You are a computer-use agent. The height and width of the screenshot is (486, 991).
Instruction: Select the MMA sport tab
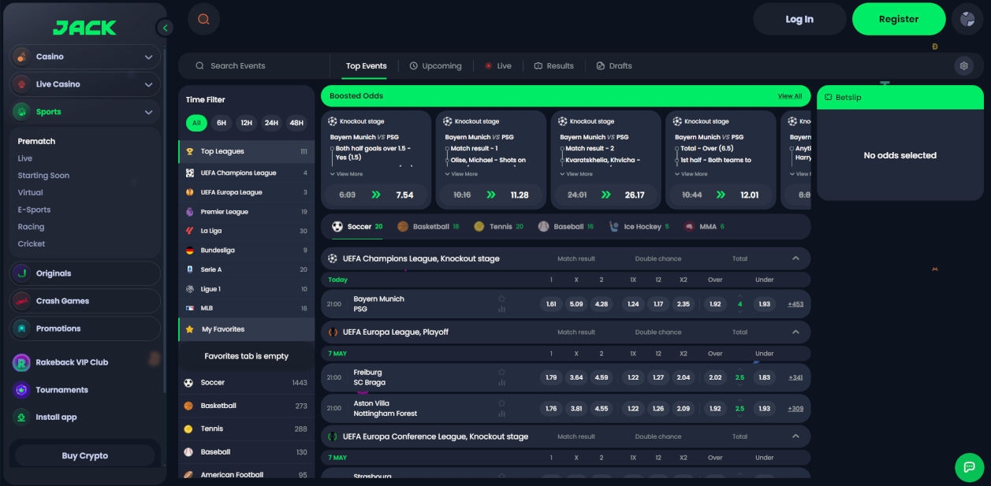click(704, 227)
